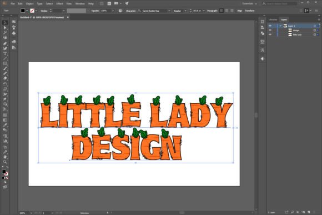Select the Shape Builder tool
The width and height of the screenshot is (322, 215).
[5, 104]
